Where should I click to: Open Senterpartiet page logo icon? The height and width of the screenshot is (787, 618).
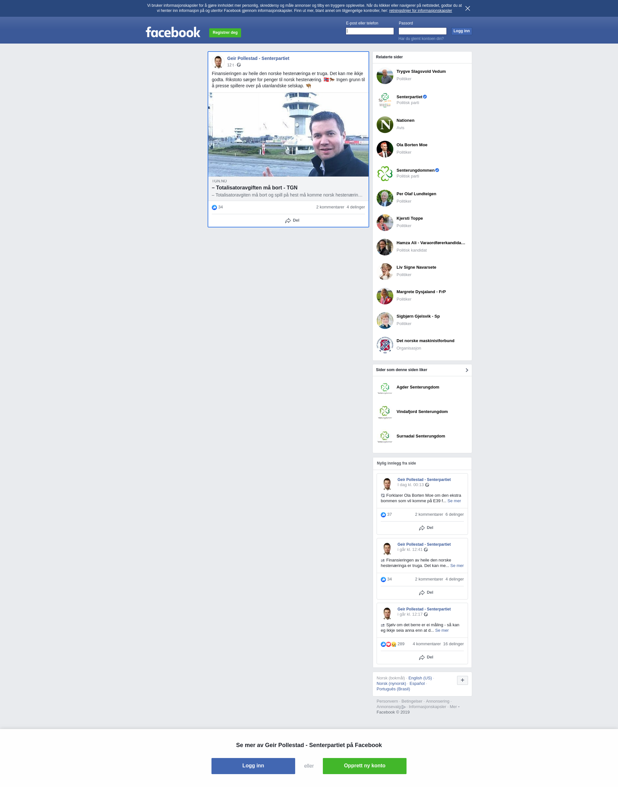click(385, 100)
